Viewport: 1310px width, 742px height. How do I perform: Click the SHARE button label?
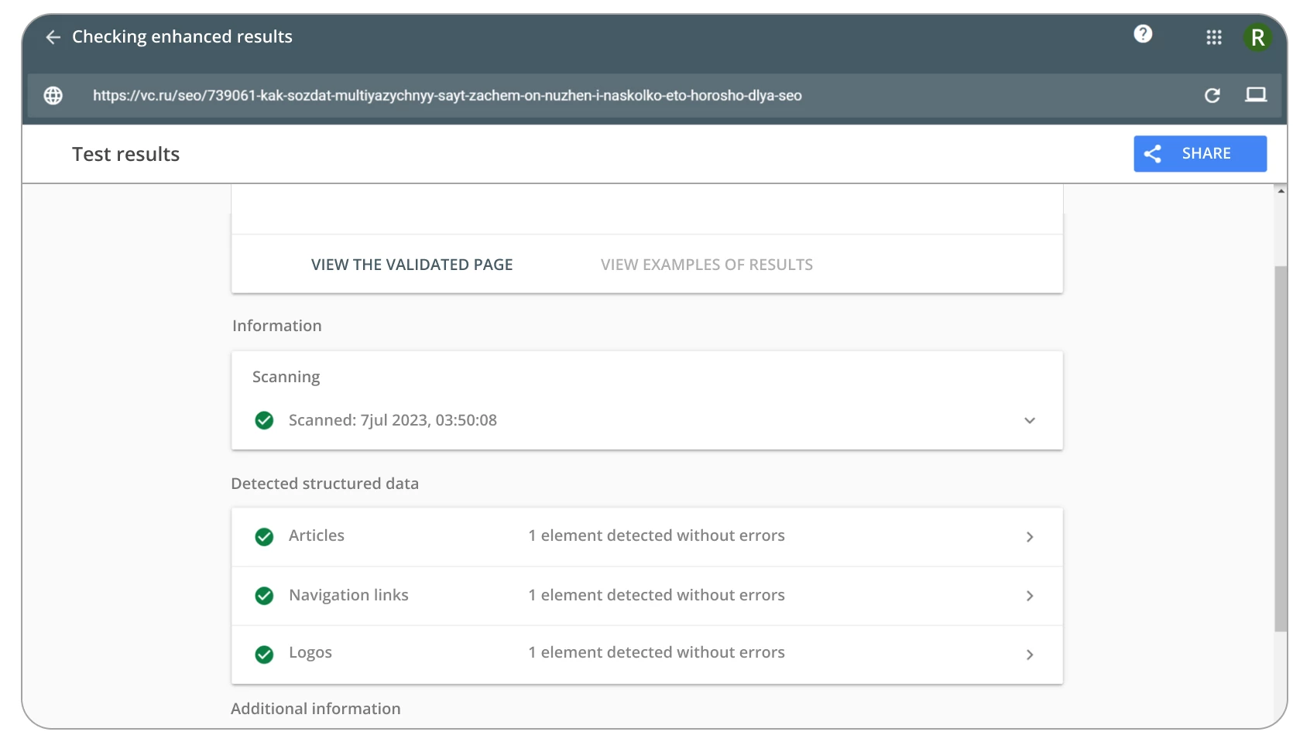point(1206,153)
